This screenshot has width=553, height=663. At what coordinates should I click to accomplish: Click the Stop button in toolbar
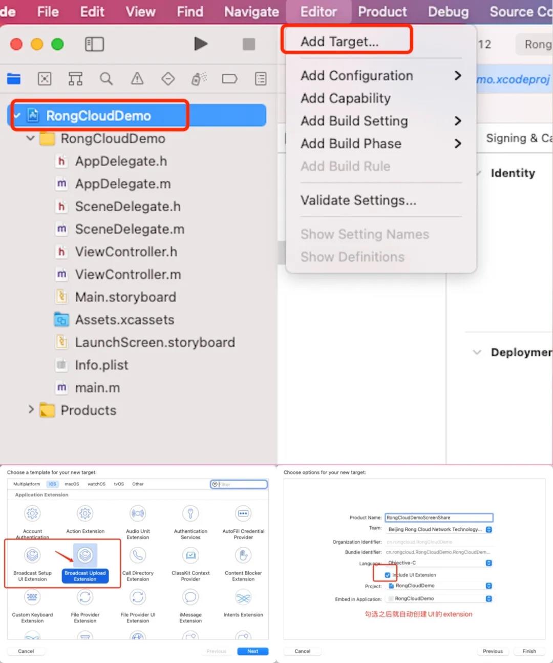[249, 44]
